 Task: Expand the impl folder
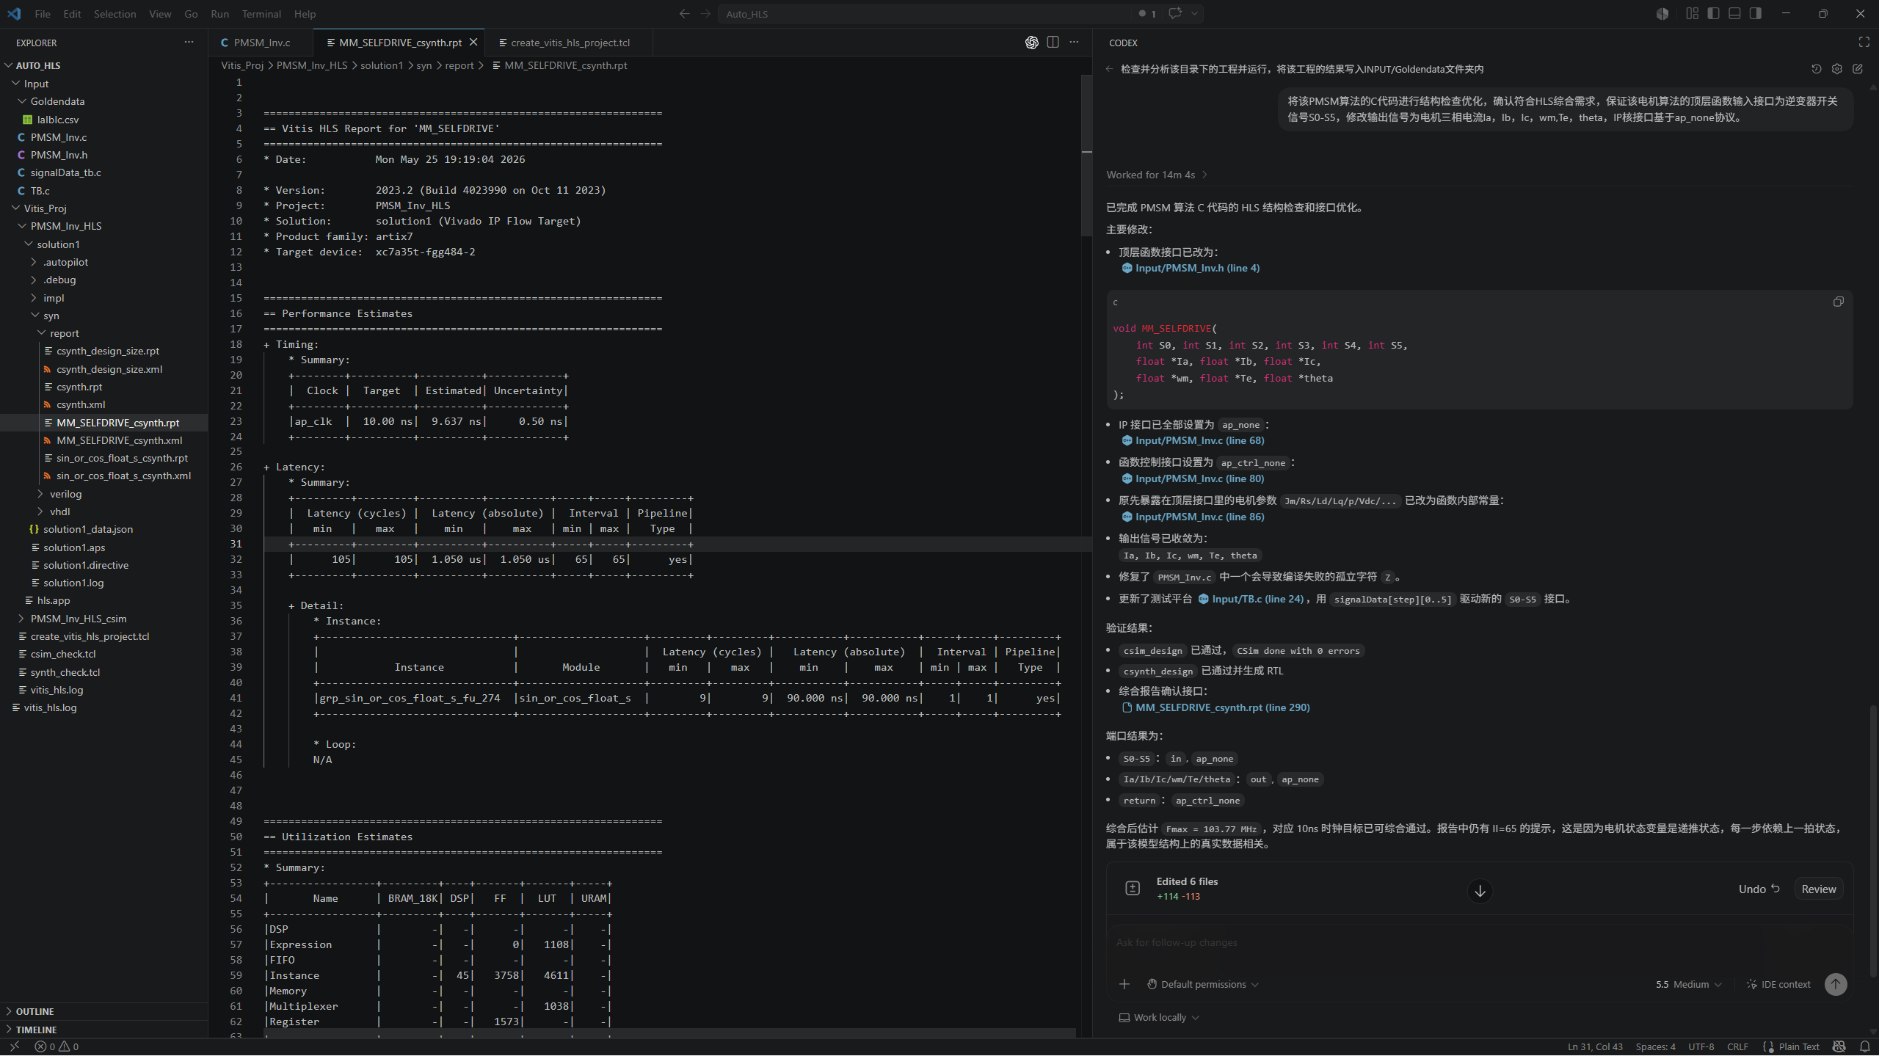pos(34,298)
